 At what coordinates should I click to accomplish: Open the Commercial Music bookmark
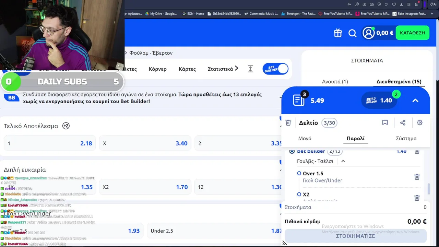261,14
